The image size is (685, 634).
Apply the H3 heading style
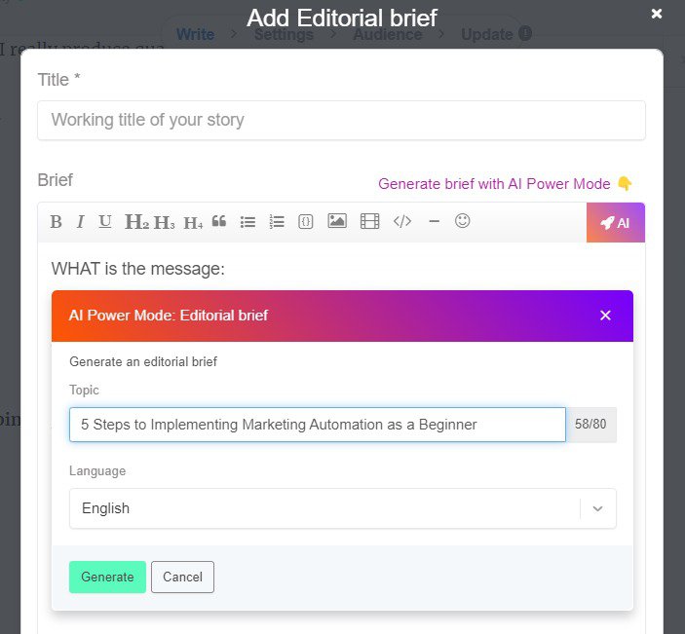[165, 222]
